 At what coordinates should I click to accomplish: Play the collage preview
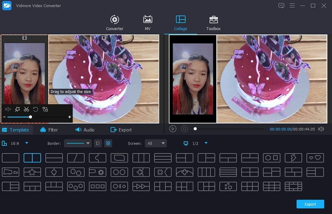click(173, 129)
